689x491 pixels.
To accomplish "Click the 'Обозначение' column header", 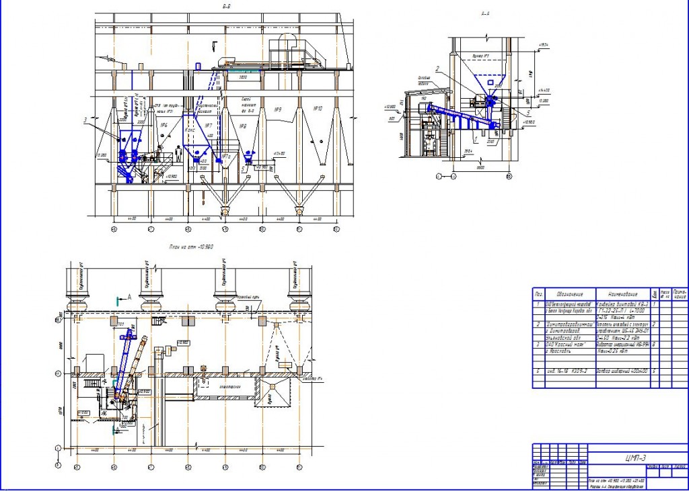I will [x=570, y=294].
